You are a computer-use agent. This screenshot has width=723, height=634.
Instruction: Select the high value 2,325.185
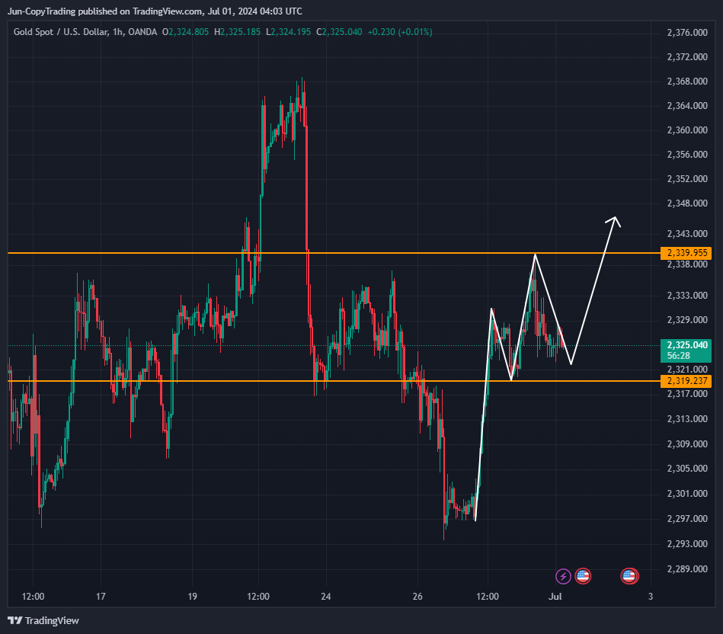(x=240, y=32)
